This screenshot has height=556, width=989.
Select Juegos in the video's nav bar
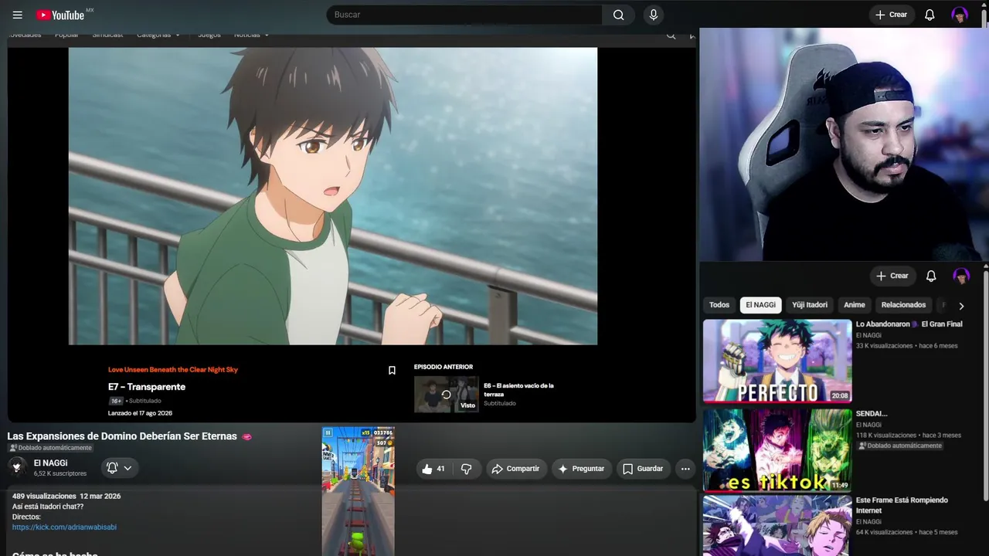209,35
